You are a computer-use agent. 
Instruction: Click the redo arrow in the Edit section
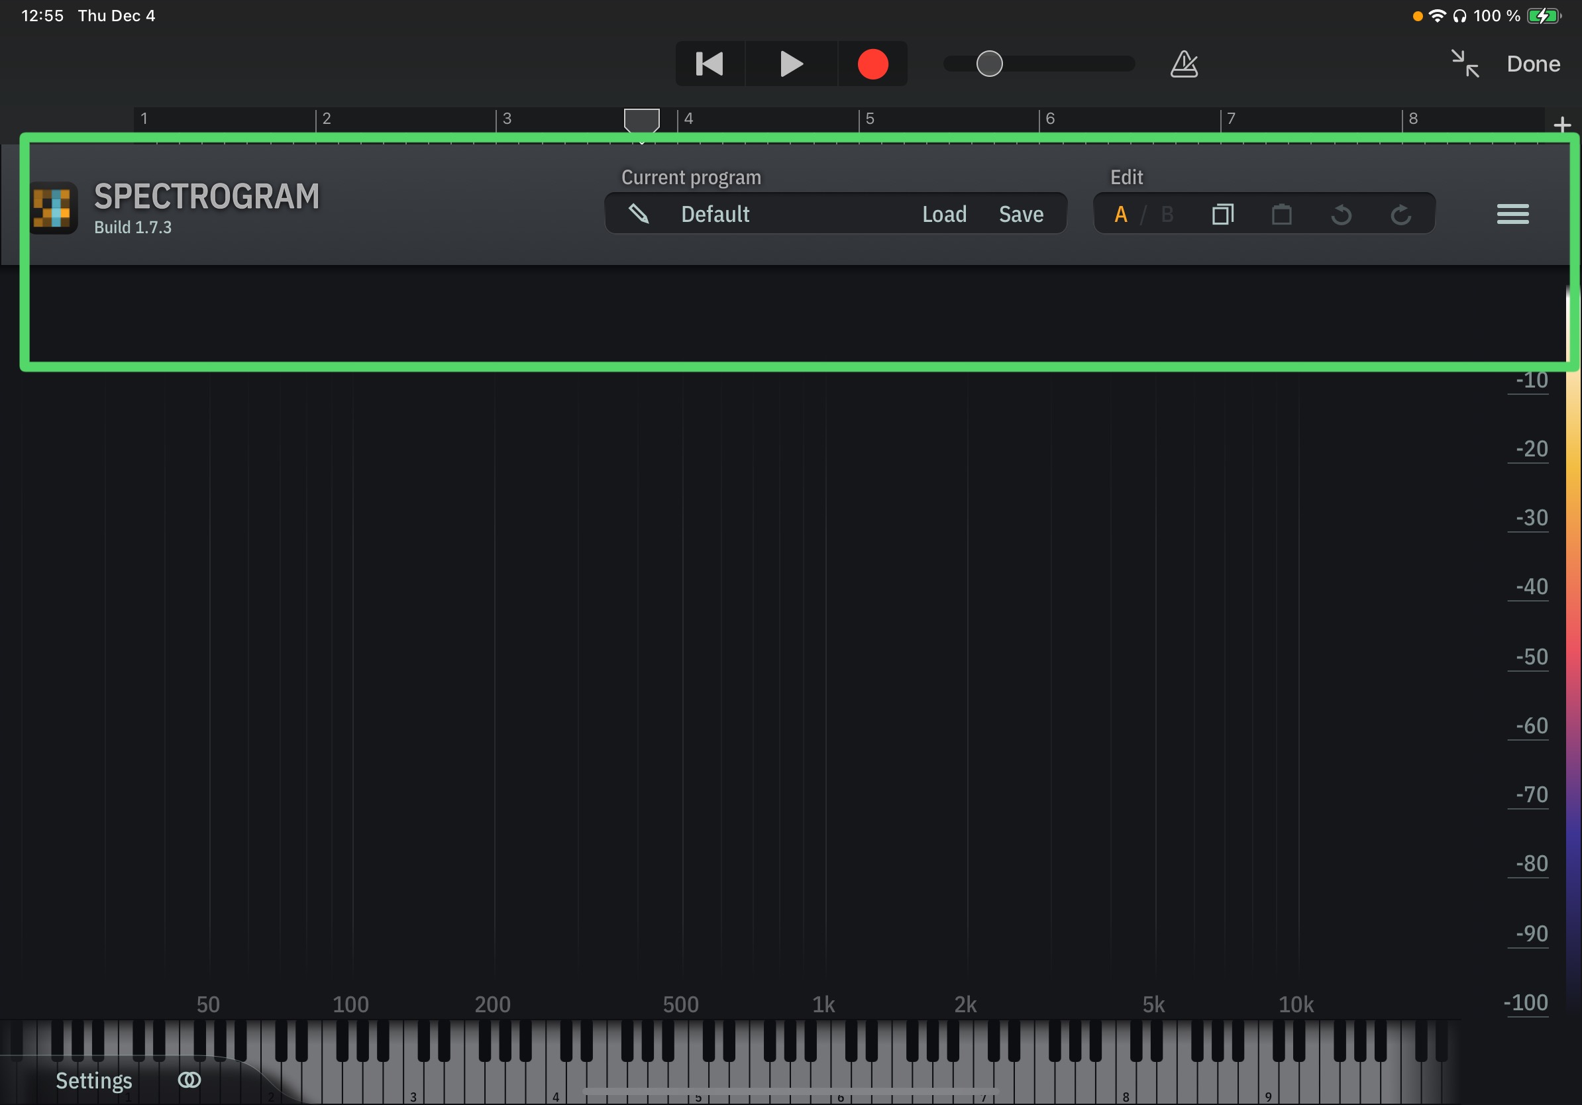click(x=1400, y=215)
